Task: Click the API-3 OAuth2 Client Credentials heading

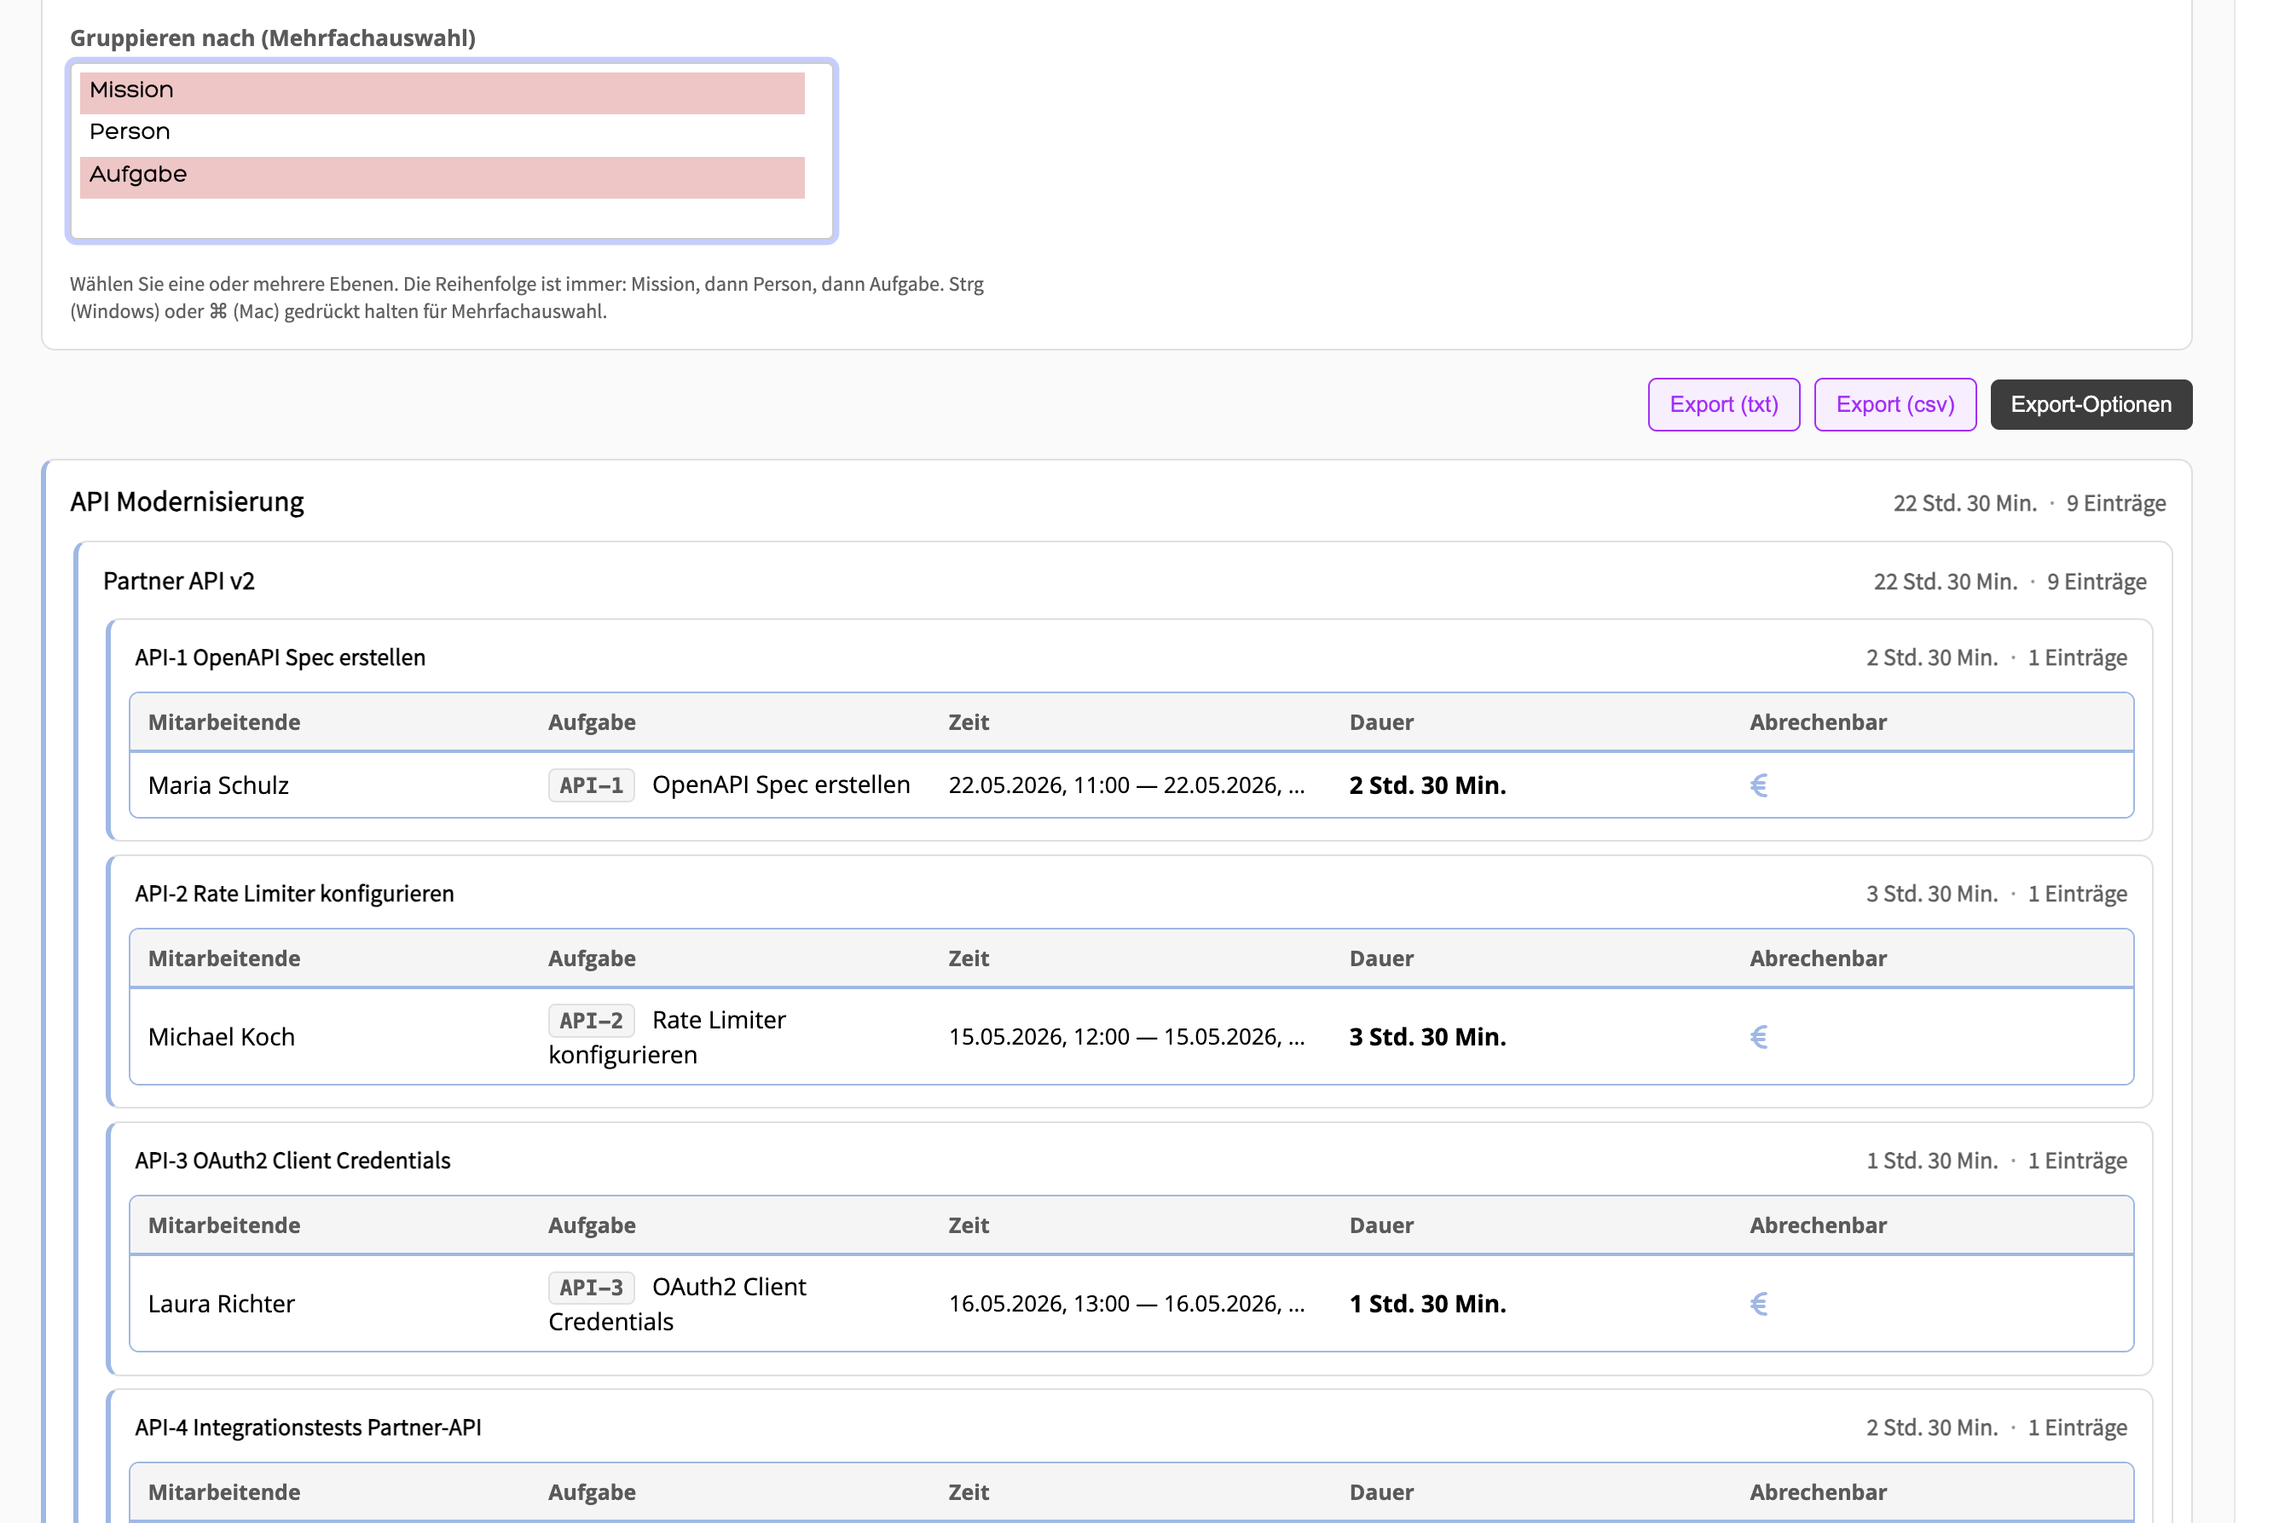Action: (x=292, y=1161)
